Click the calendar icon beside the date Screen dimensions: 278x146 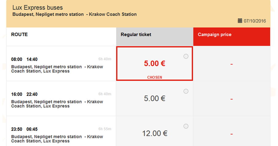240,21
